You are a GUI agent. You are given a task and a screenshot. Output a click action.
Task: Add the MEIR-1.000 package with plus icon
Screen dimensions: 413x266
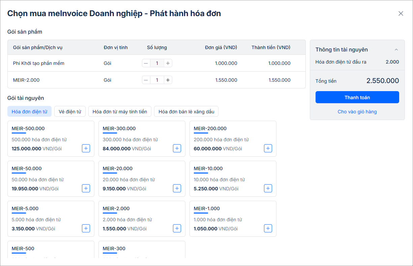pos(268,228)
